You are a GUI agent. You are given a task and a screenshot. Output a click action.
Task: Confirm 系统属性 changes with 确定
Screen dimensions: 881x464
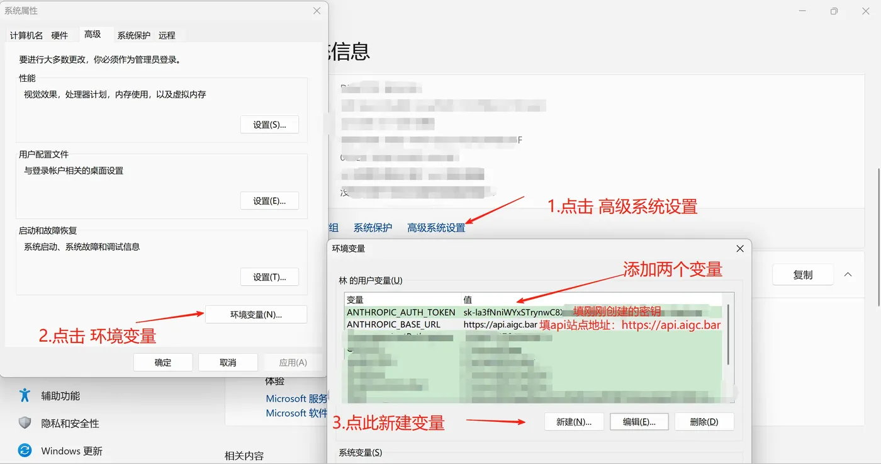point(162,362)
